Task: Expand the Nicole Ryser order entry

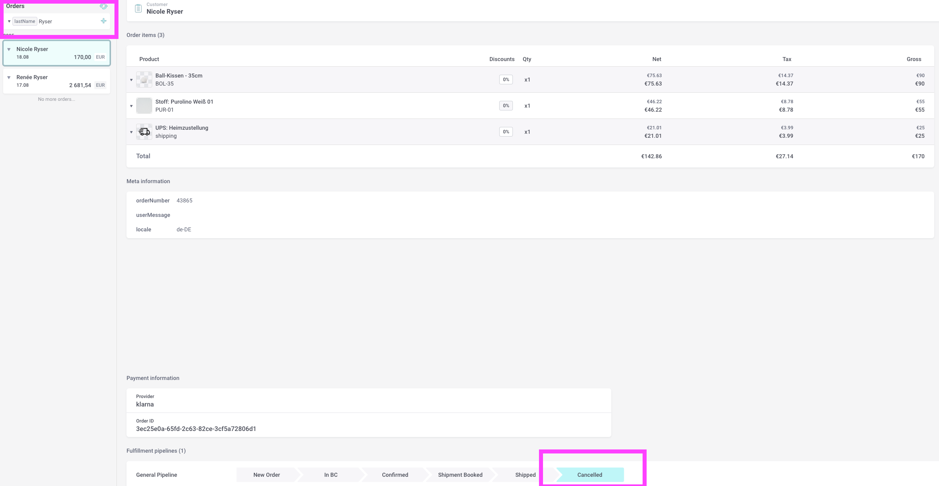Action: pyautogui.click(x=9, y=49)
